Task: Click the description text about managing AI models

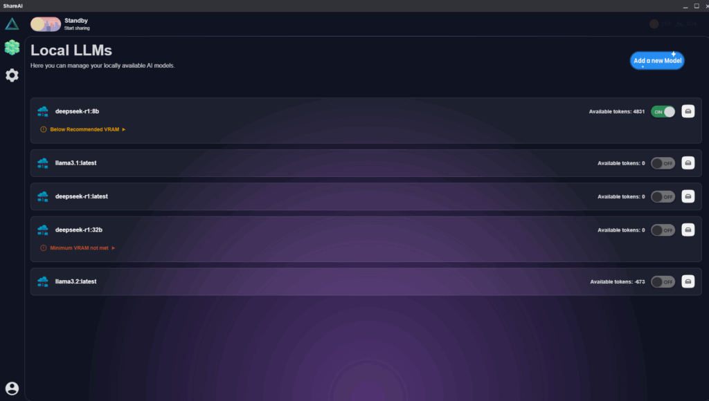Action: [102, 66]
